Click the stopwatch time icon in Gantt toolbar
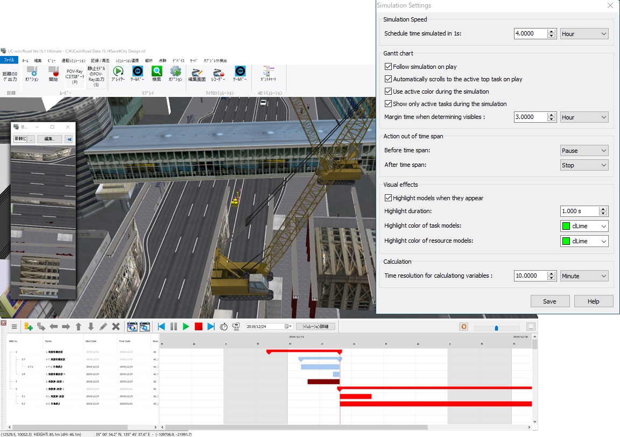The width and height of the screenshot is (620, 437). pos(224,327)
